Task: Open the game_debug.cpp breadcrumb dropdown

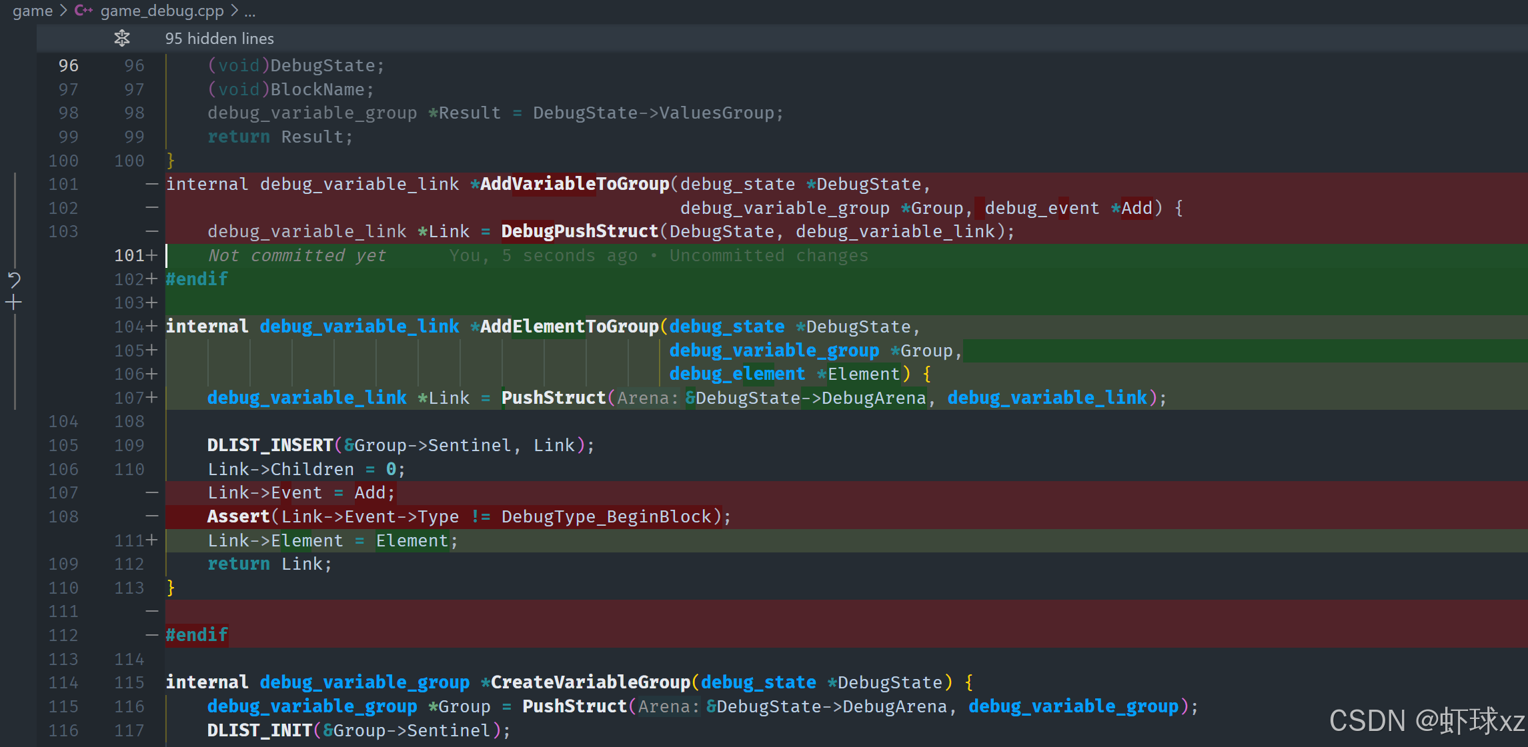Action: 161,11
